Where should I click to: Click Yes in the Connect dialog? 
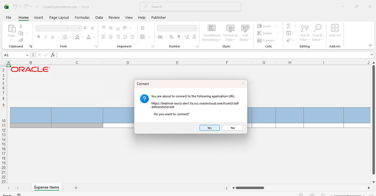[x=209, y=128]
